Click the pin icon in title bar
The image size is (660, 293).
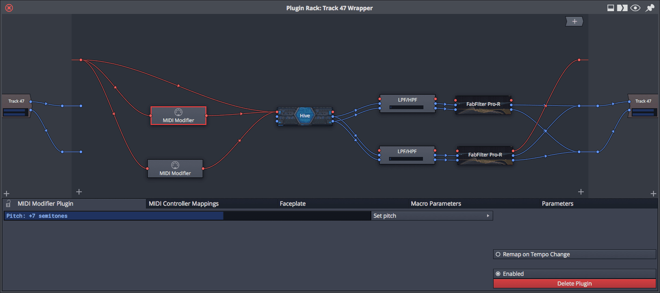pos(650,8)
